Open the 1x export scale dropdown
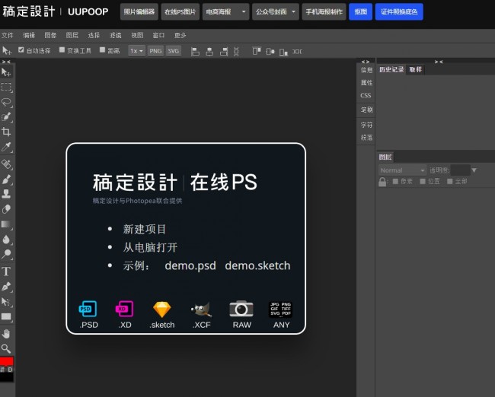This screenshot has height=397, width=495. tap(136, 51)
